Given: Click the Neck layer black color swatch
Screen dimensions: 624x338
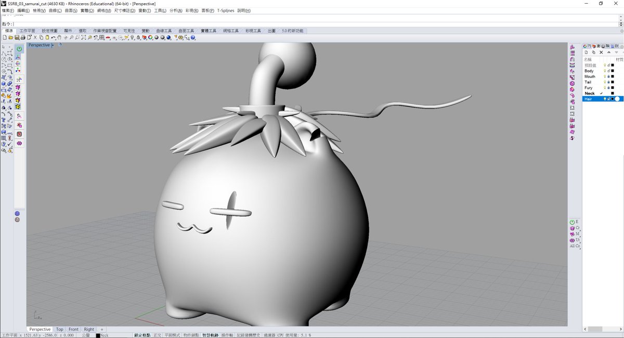Looking at the screenshot, I should pos(613,94).
